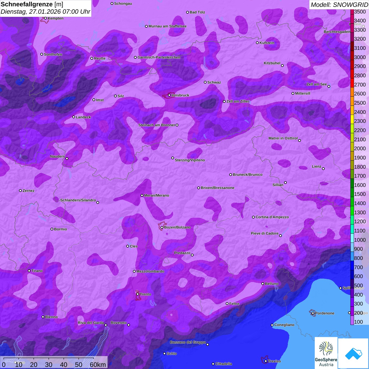This screenshot has height=369, width=369.
Task: Click the Murnau am Staffelsee label
Action: click(x=167, y=26)
